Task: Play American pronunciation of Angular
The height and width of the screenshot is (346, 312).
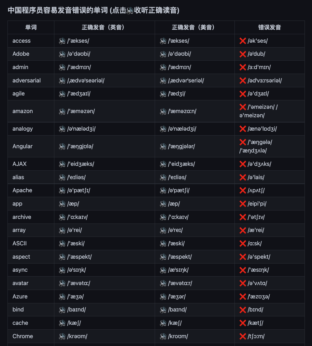Action: [163, 147]
